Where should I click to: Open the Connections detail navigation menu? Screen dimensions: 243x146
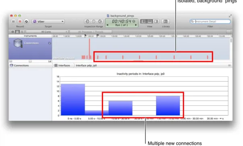pos(19,66)
